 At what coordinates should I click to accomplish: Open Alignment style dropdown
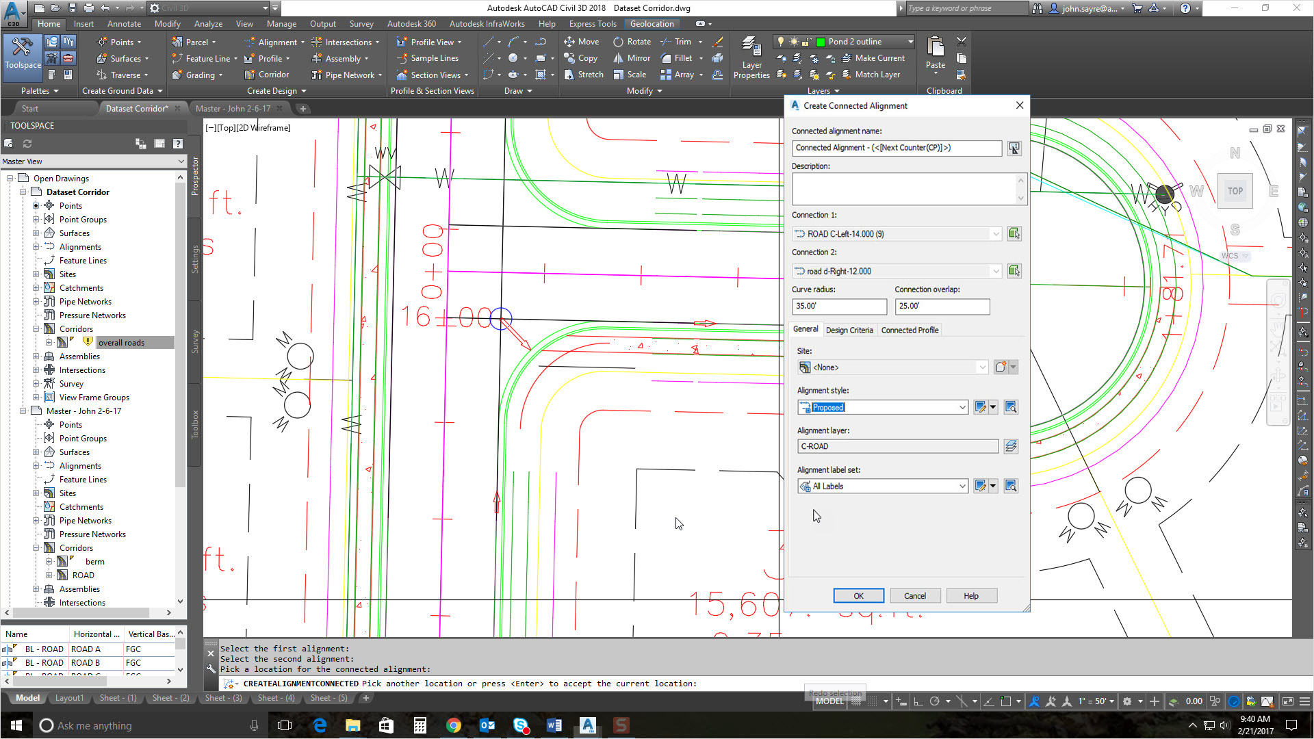[962, 407]
